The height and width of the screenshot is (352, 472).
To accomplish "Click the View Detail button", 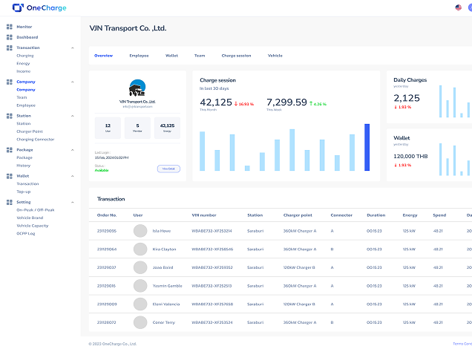I will [x=168, y=169].
